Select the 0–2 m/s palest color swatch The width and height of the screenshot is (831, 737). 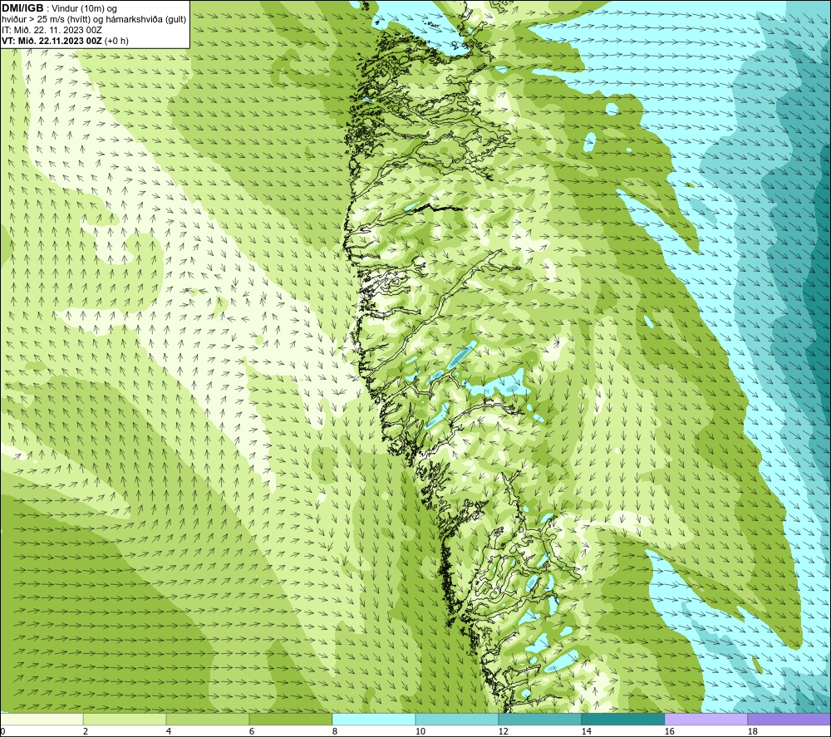coord(42,720)
